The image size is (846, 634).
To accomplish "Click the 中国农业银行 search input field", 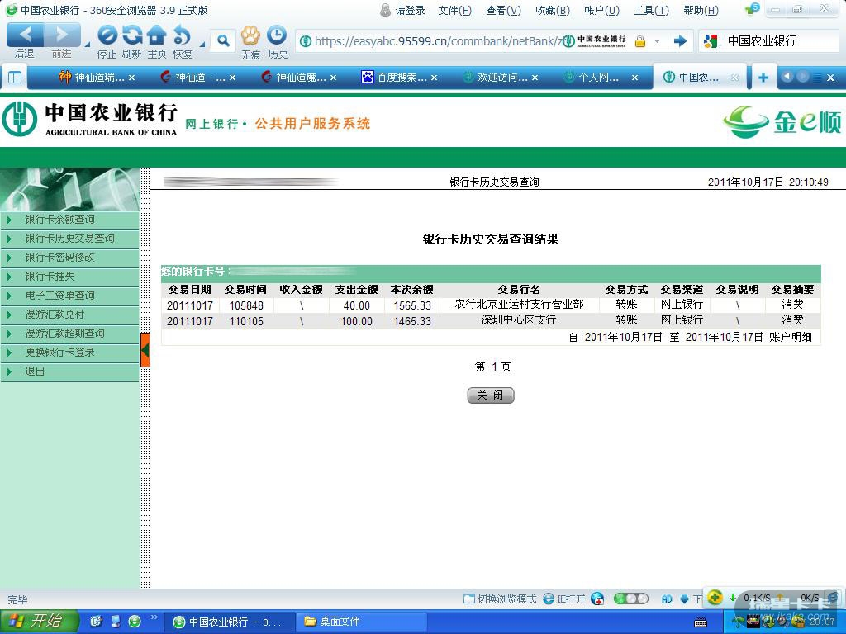I will pyautogui.click(x=768, y=40).
